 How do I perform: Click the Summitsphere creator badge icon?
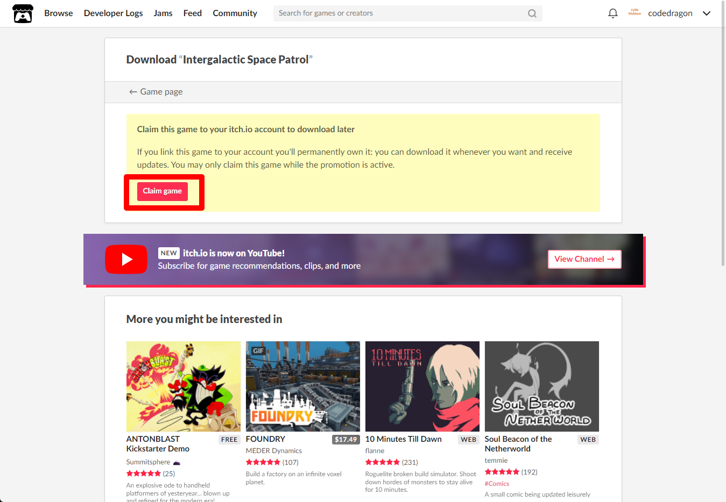click(177, 463)
